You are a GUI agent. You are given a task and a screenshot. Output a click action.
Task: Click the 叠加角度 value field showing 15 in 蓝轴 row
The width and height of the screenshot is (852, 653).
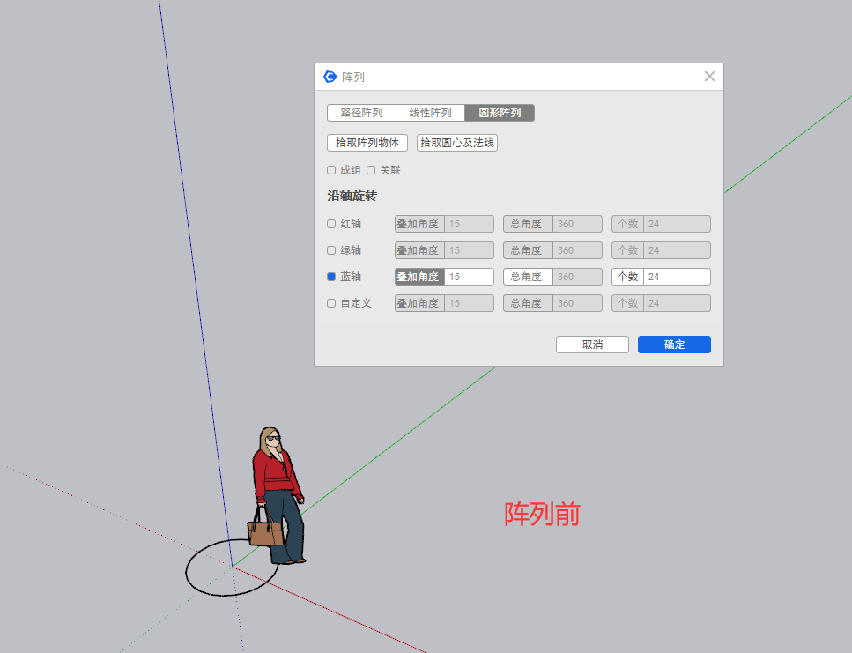tap(469, 277)
